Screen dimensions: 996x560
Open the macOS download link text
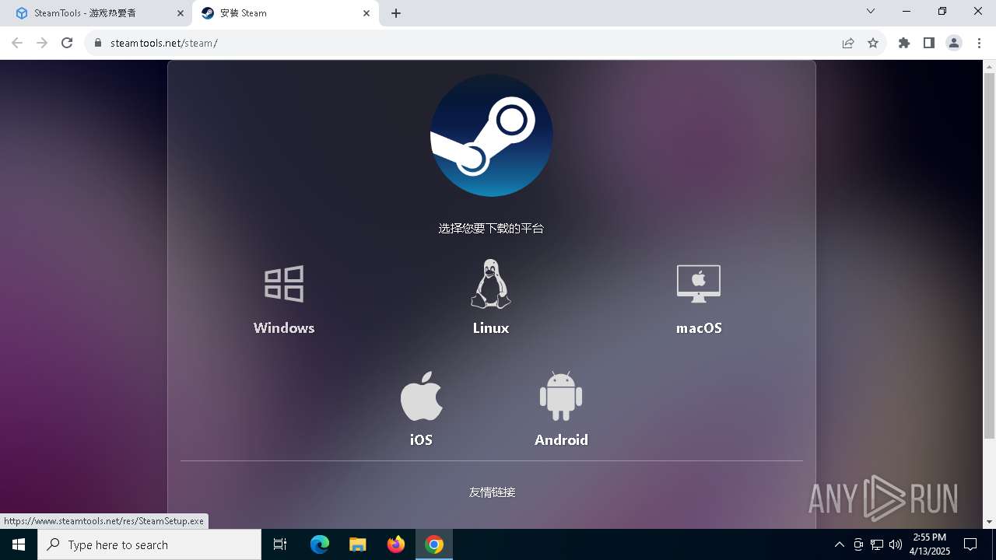coord(699,328)
